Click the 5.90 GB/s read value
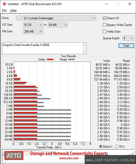The height and width of the screenshot is (164, 136). 123,140
